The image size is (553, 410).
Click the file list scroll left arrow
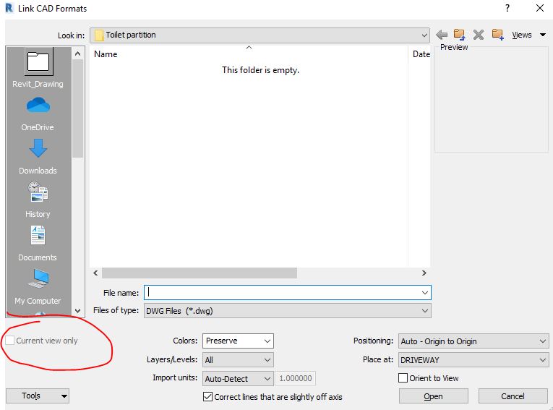tap(95, 273)
